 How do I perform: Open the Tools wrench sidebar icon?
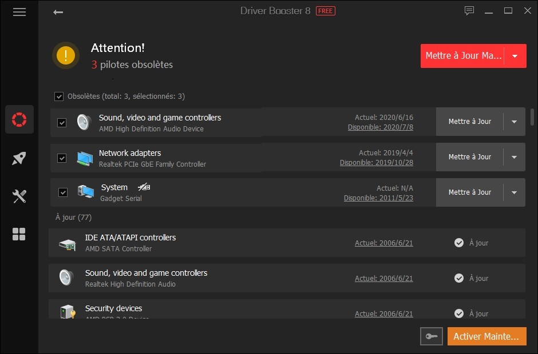click(x=19, y=196)
